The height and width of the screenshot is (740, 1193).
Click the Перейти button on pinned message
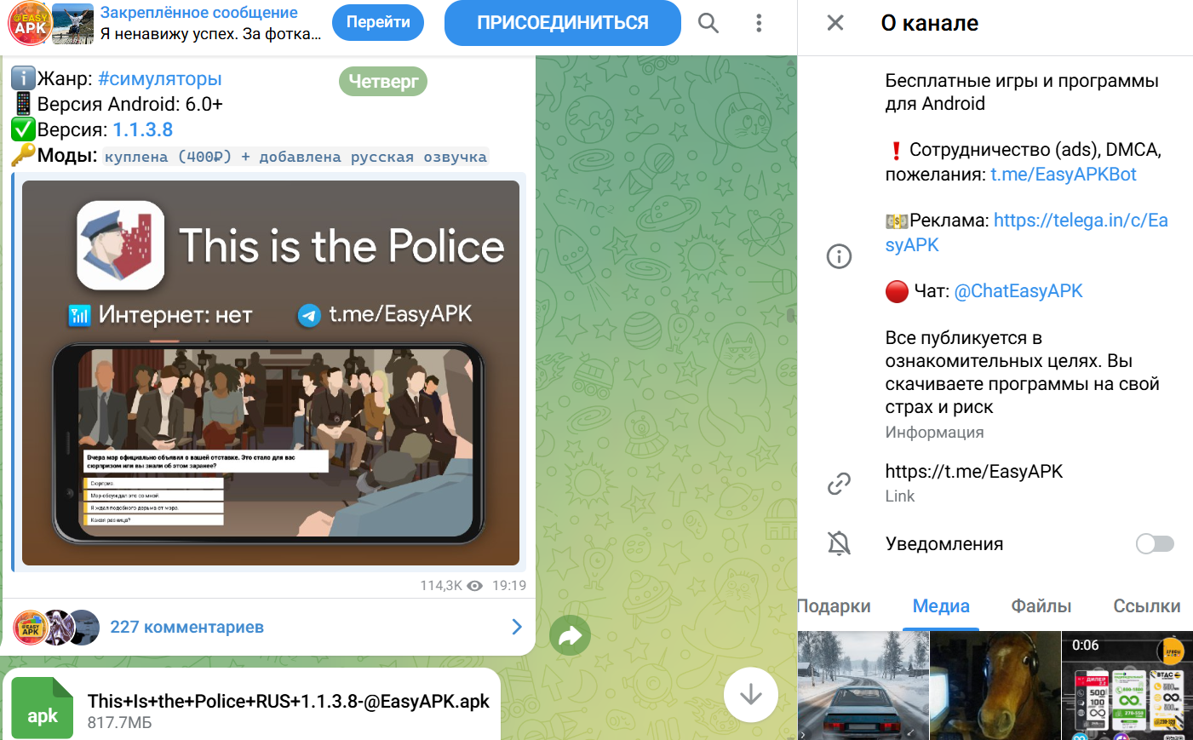tap(378, 23)
